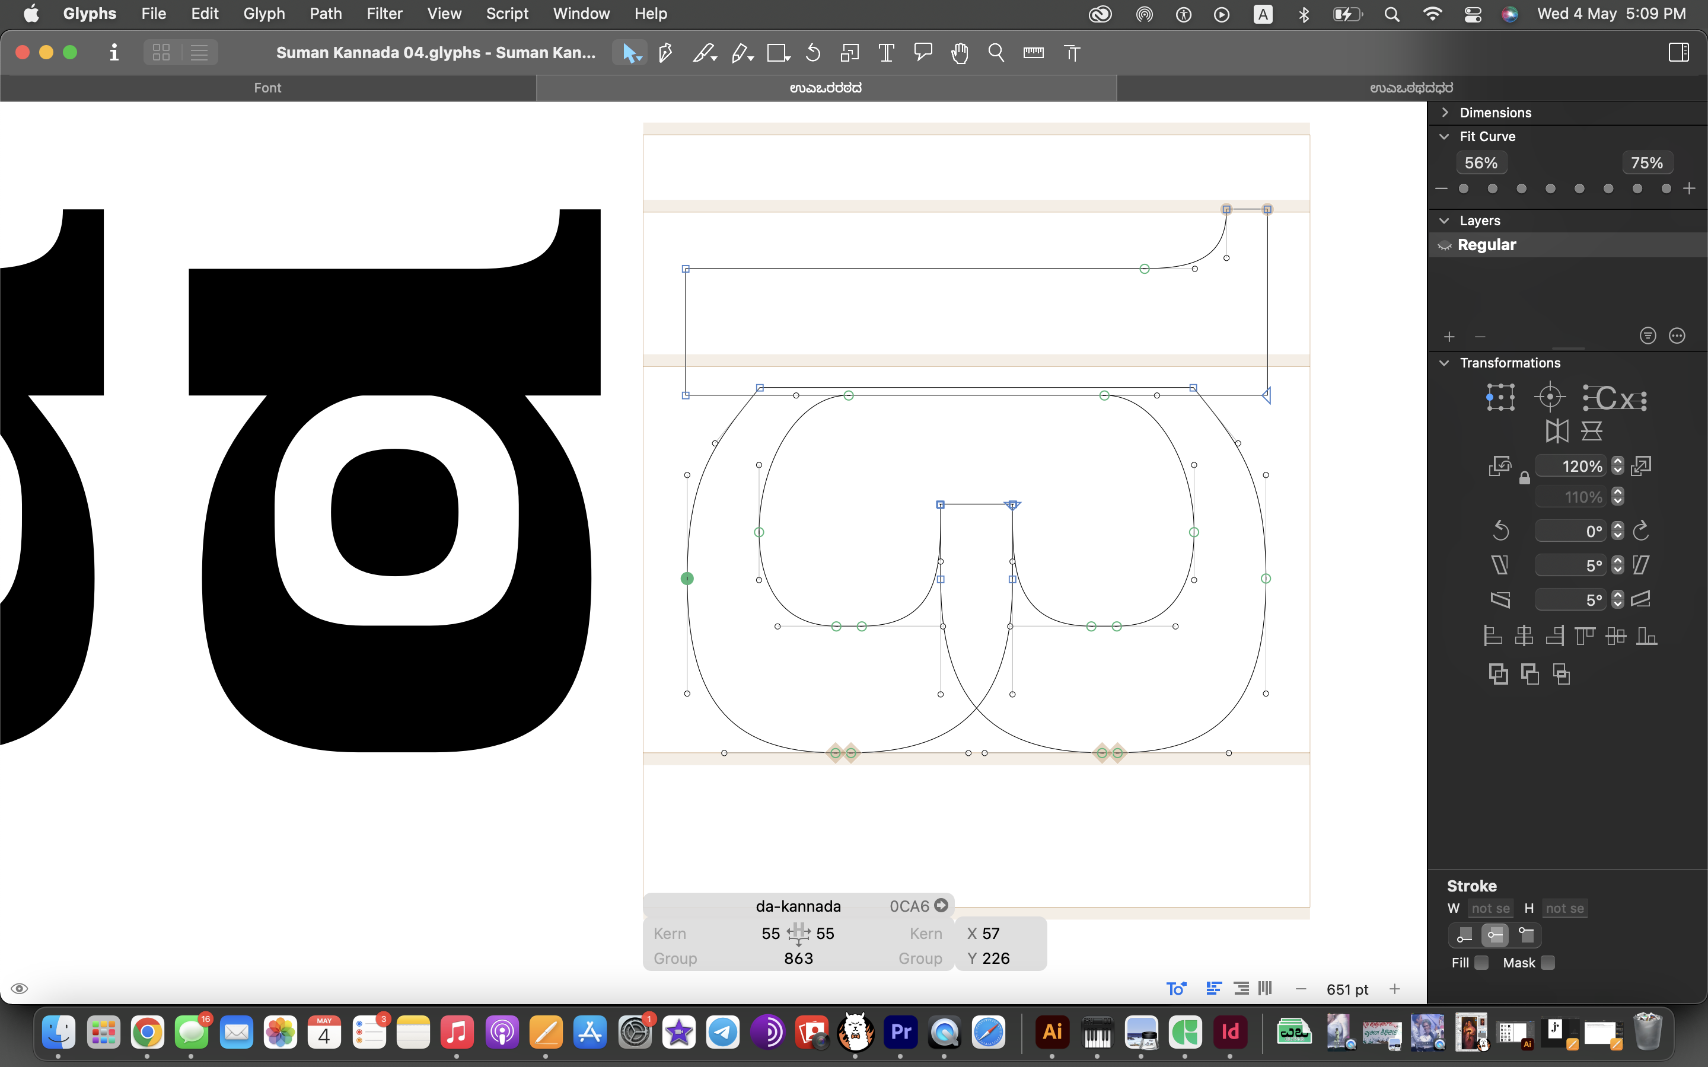The image size is (1708, 1067).
Task: Select the Text tool
Action: (886, 53)
